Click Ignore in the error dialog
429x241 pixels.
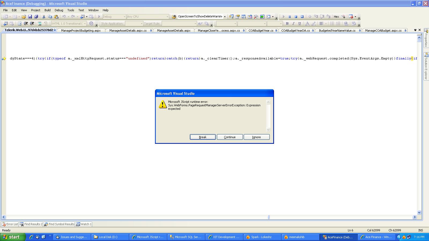pyautogui.click(x=257, y=137)
